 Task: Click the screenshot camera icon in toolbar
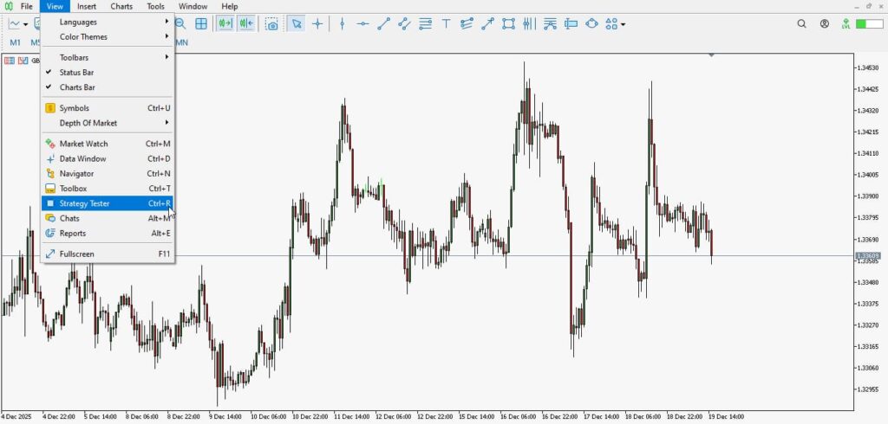point(272,24)
